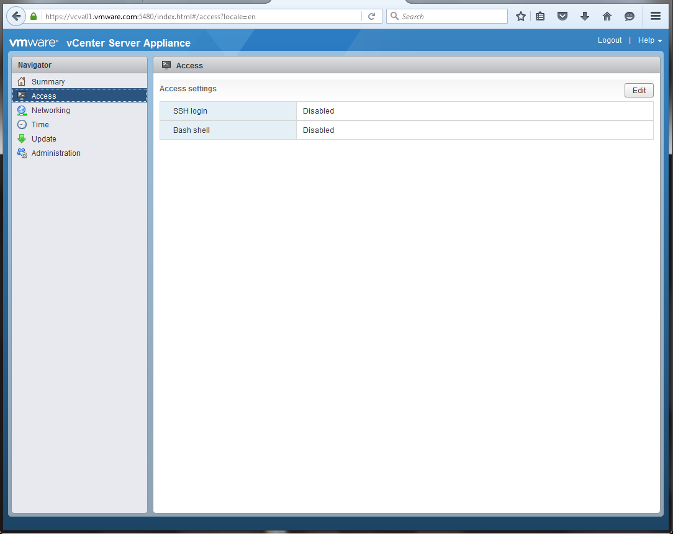Select the Bash shell row label
Image resolution: width=673 pixels, height=534 pixels.
(191, 130)
